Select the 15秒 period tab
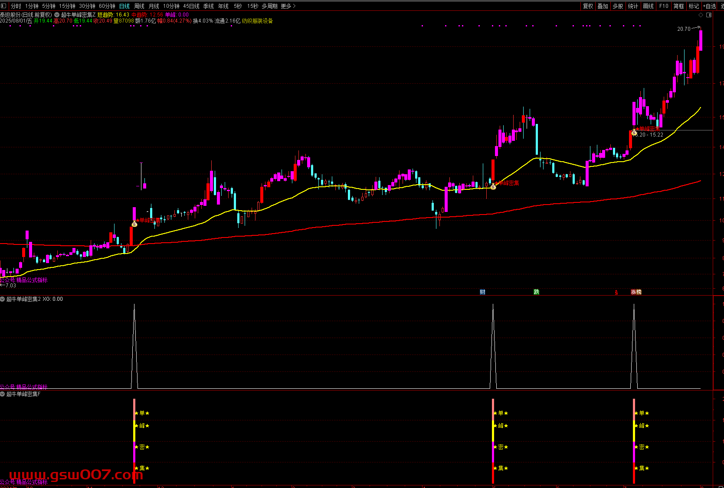The image size is (724, 488). (252, 6)
